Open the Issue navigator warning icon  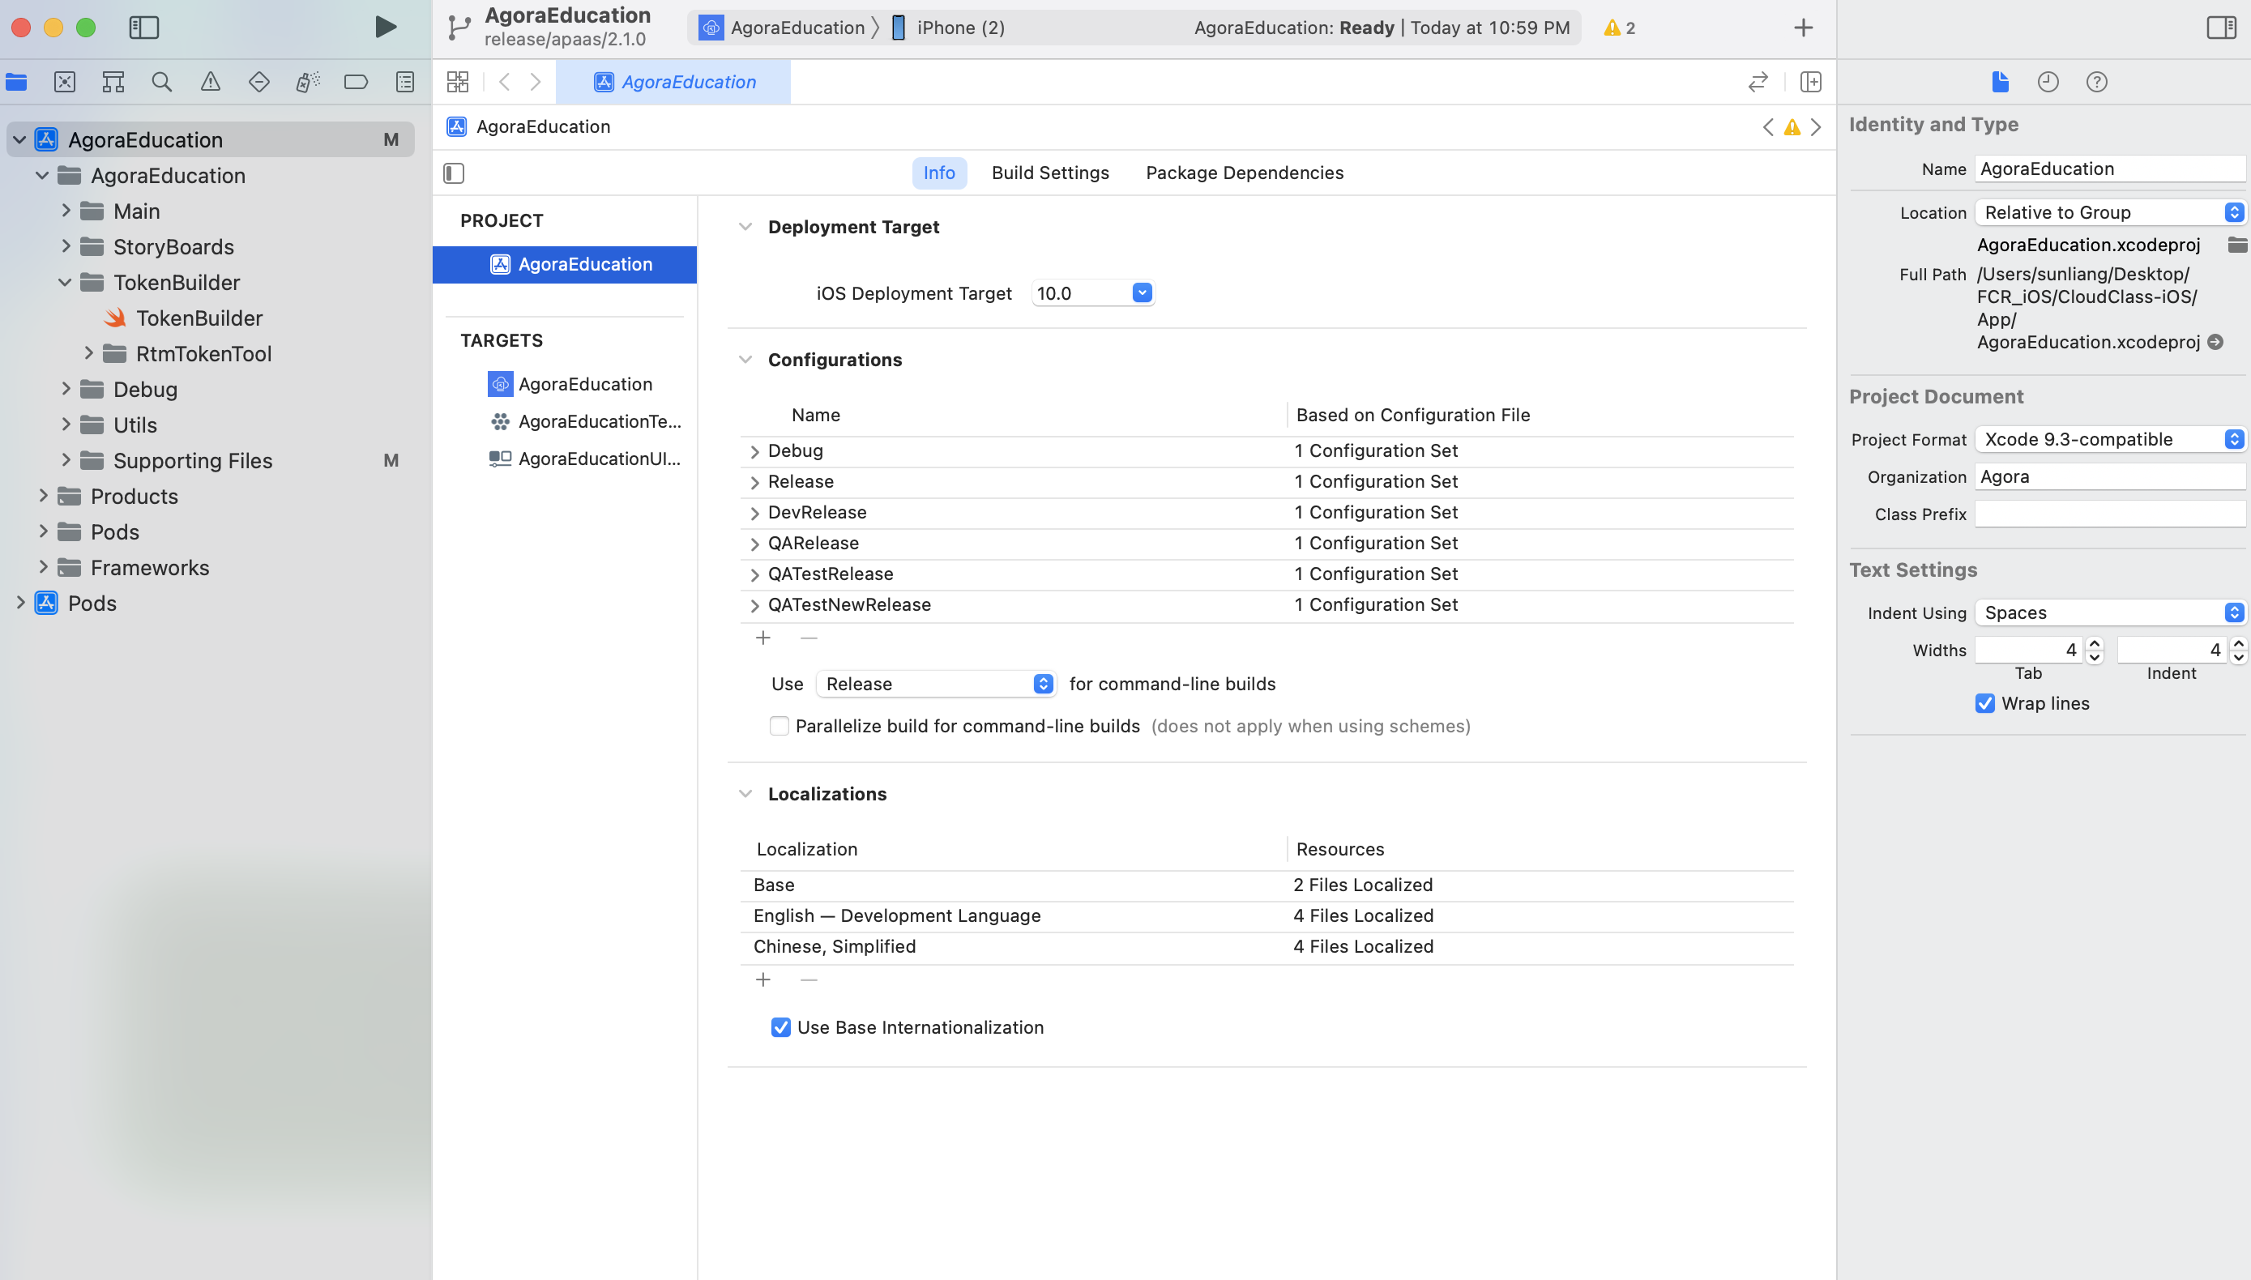click(210, 82)
